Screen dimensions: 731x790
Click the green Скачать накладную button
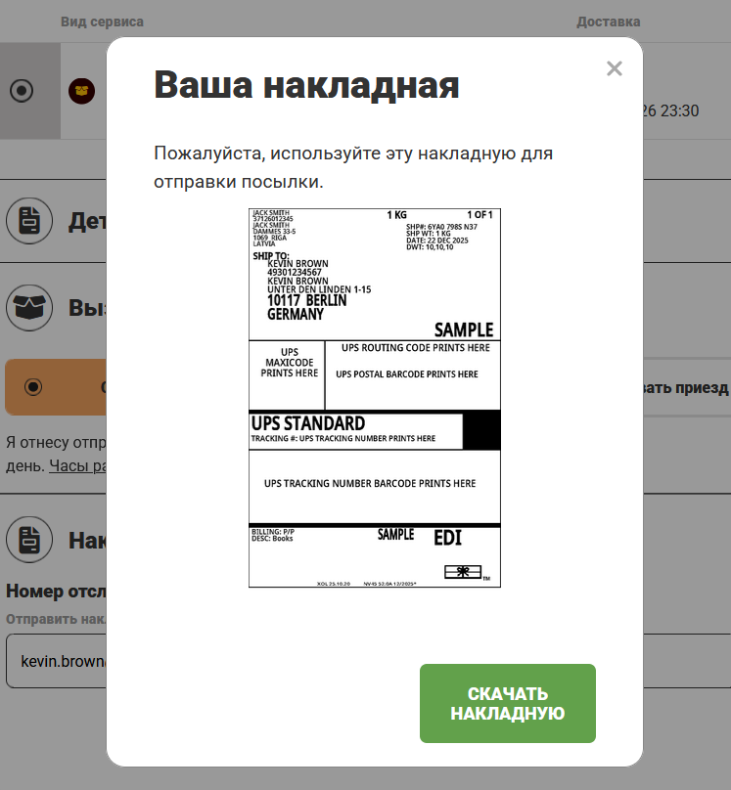pos(507,703)
